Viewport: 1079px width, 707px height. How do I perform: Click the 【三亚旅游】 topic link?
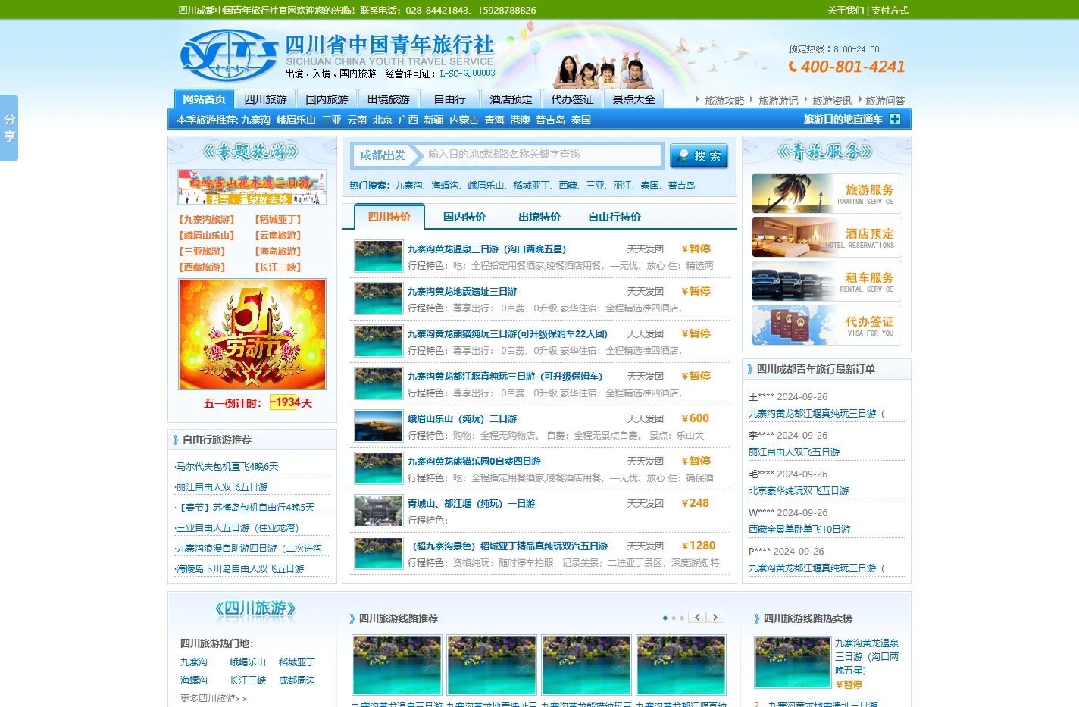[x=202, y=252]
